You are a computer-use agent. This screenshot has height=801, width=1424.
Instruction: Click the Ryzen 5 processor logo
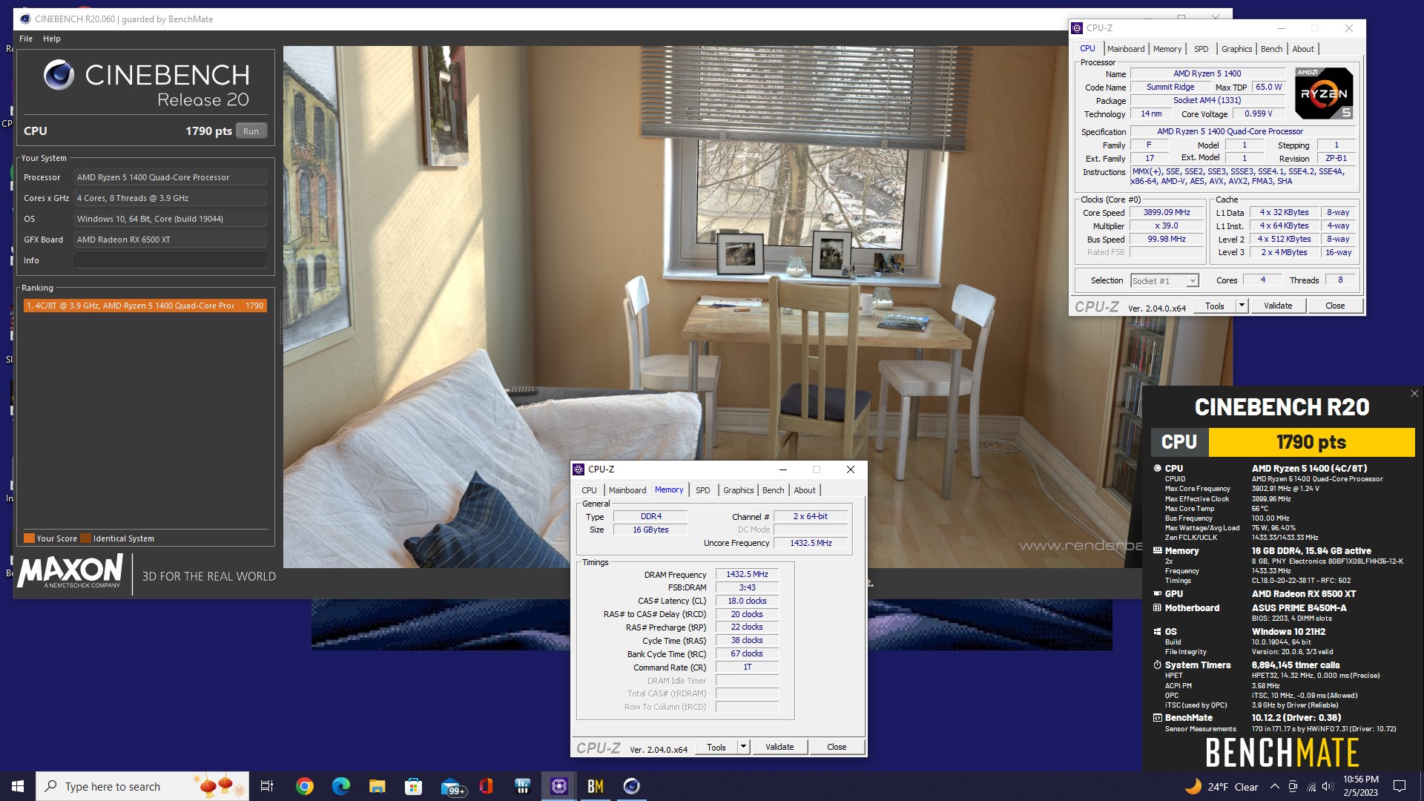coord(1324,93)
